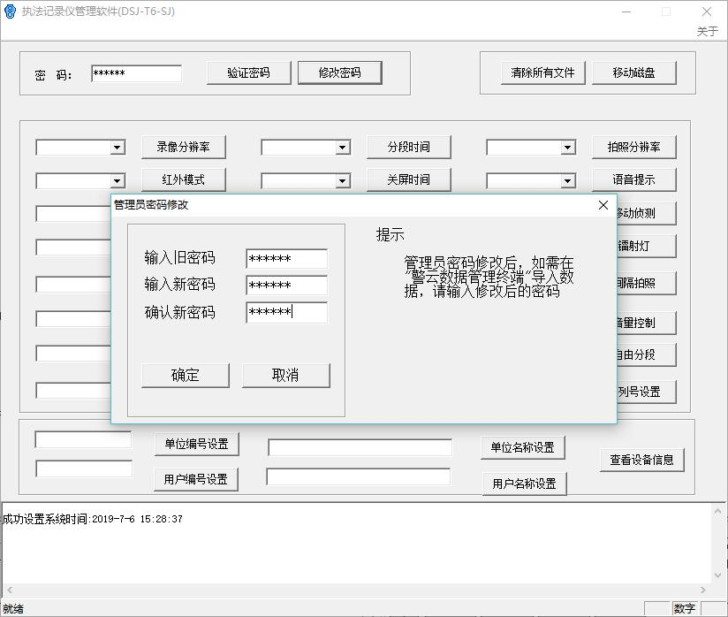
Task: Click the 查看设备信息 button
Action: coord(641,460)
